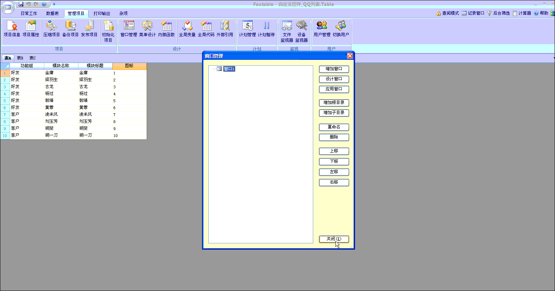
Task: Open 全局代码 global code editor
Action: (x=206, y=29)
